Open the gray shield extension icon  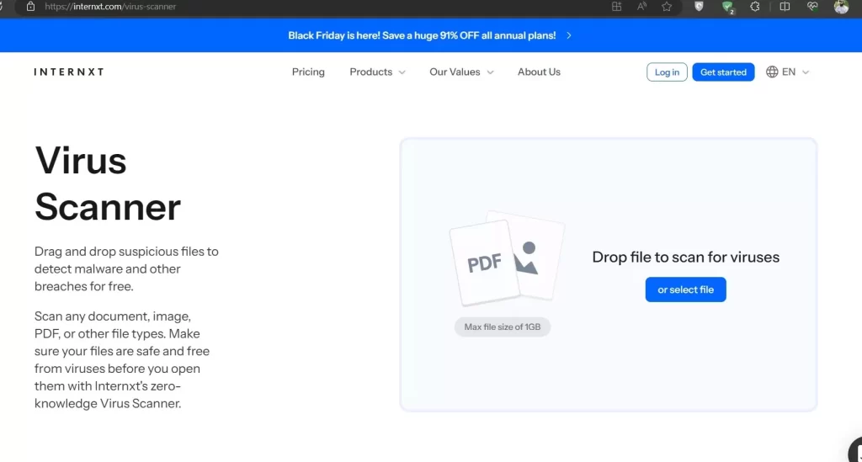point(699,7)
